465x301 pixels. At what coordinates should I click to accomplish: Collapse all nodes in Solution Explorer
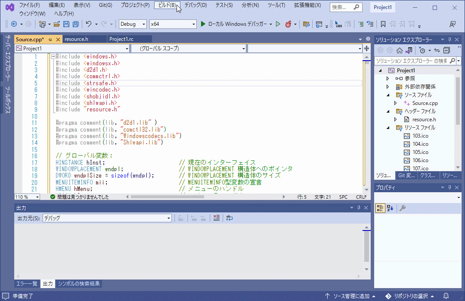tap(446, 50)
